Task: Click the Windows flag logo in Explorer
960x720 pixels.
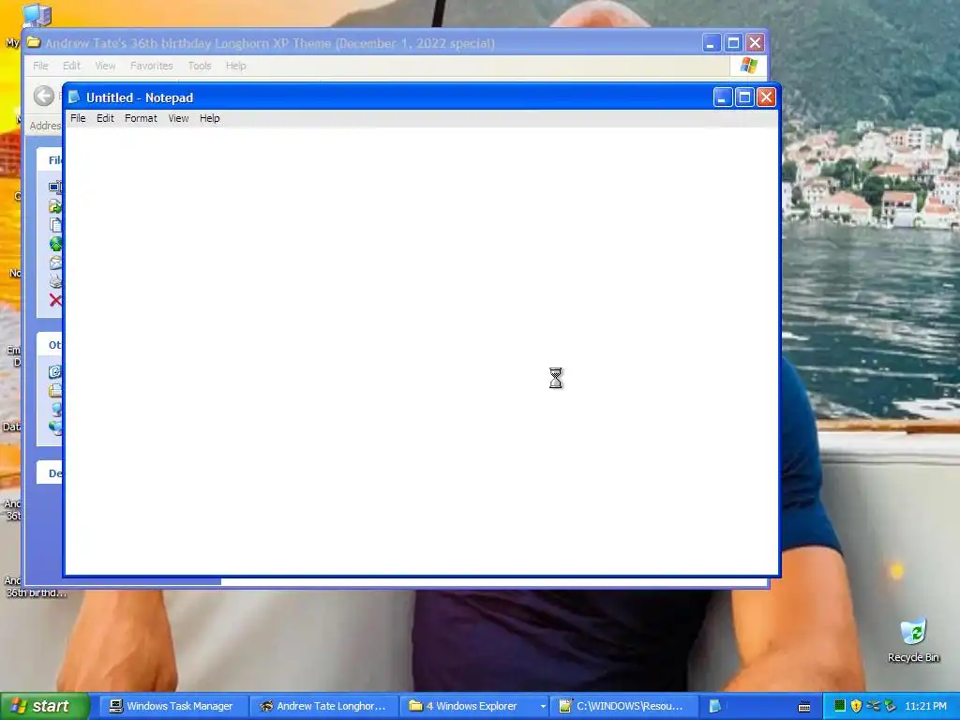Action: tap(748, 66)
